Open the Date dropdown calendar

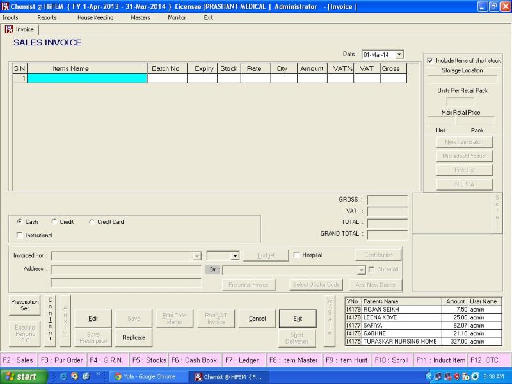point(399,54)
